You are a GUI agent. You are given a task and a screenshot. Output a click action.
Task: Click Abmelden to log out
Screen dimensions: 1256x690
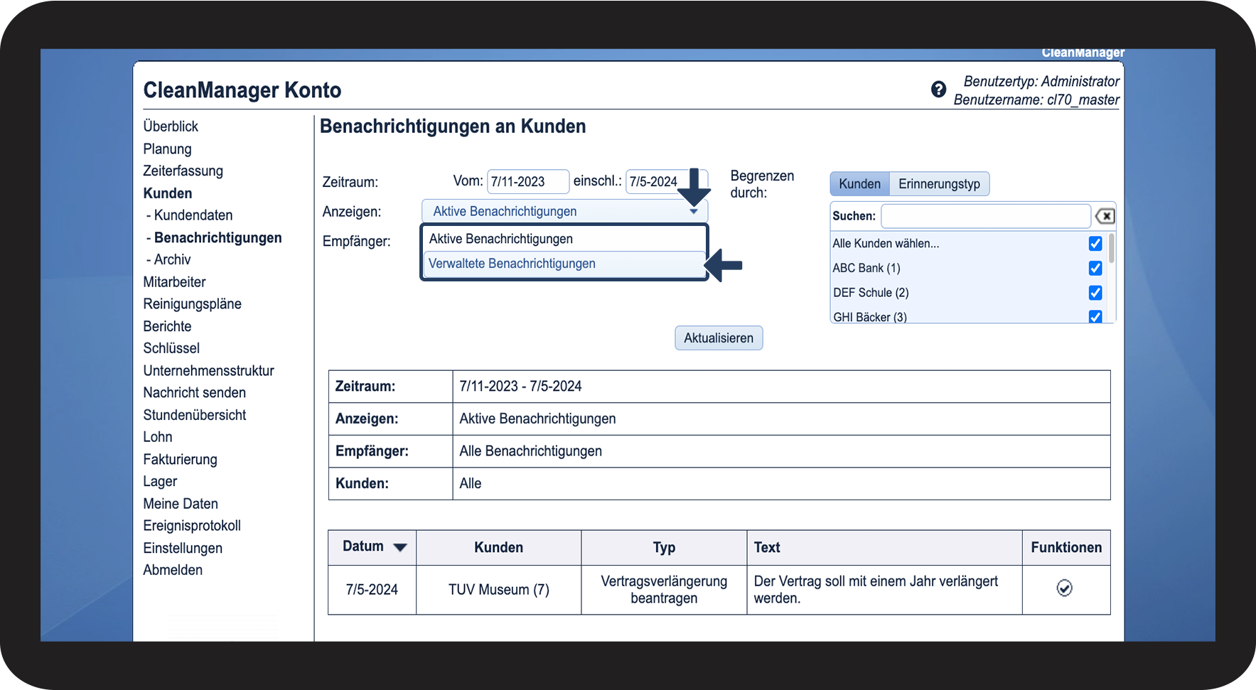click(173, 570)
